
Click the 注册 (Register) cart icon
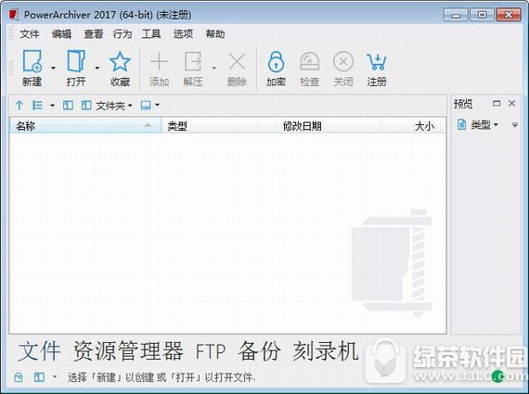[x=377, y=61]
